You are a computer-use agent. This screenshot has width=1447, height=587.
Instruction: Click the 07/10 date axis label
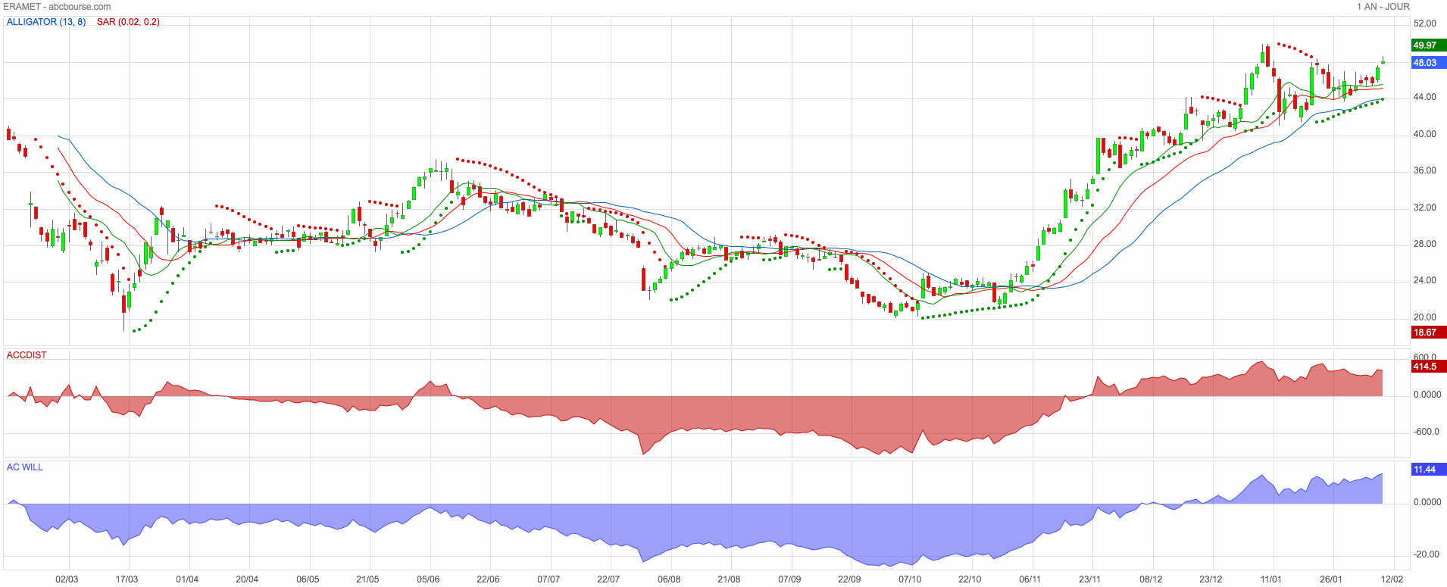(x=910, y=579)
